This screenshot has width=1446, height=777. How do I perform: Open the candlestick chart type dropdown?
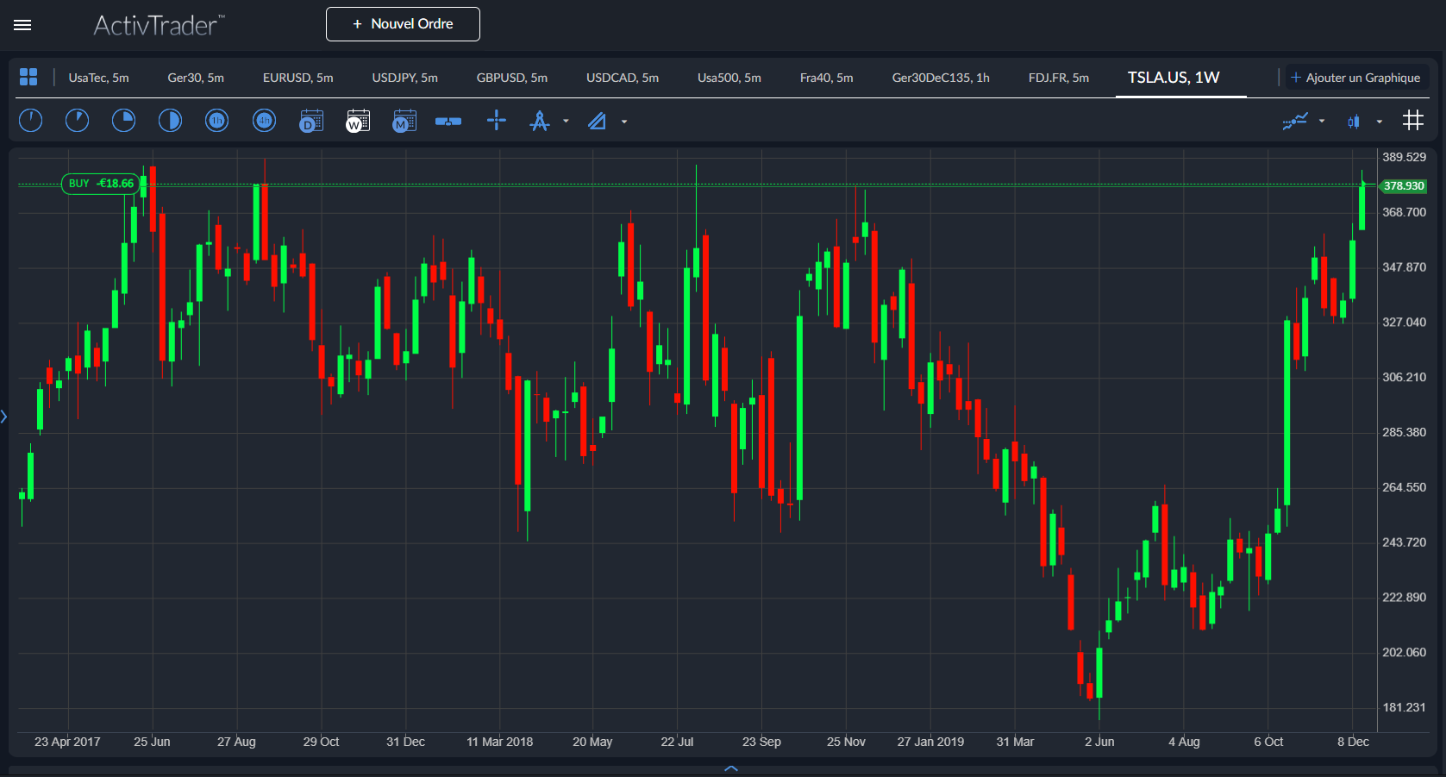tap(1379, 122)
